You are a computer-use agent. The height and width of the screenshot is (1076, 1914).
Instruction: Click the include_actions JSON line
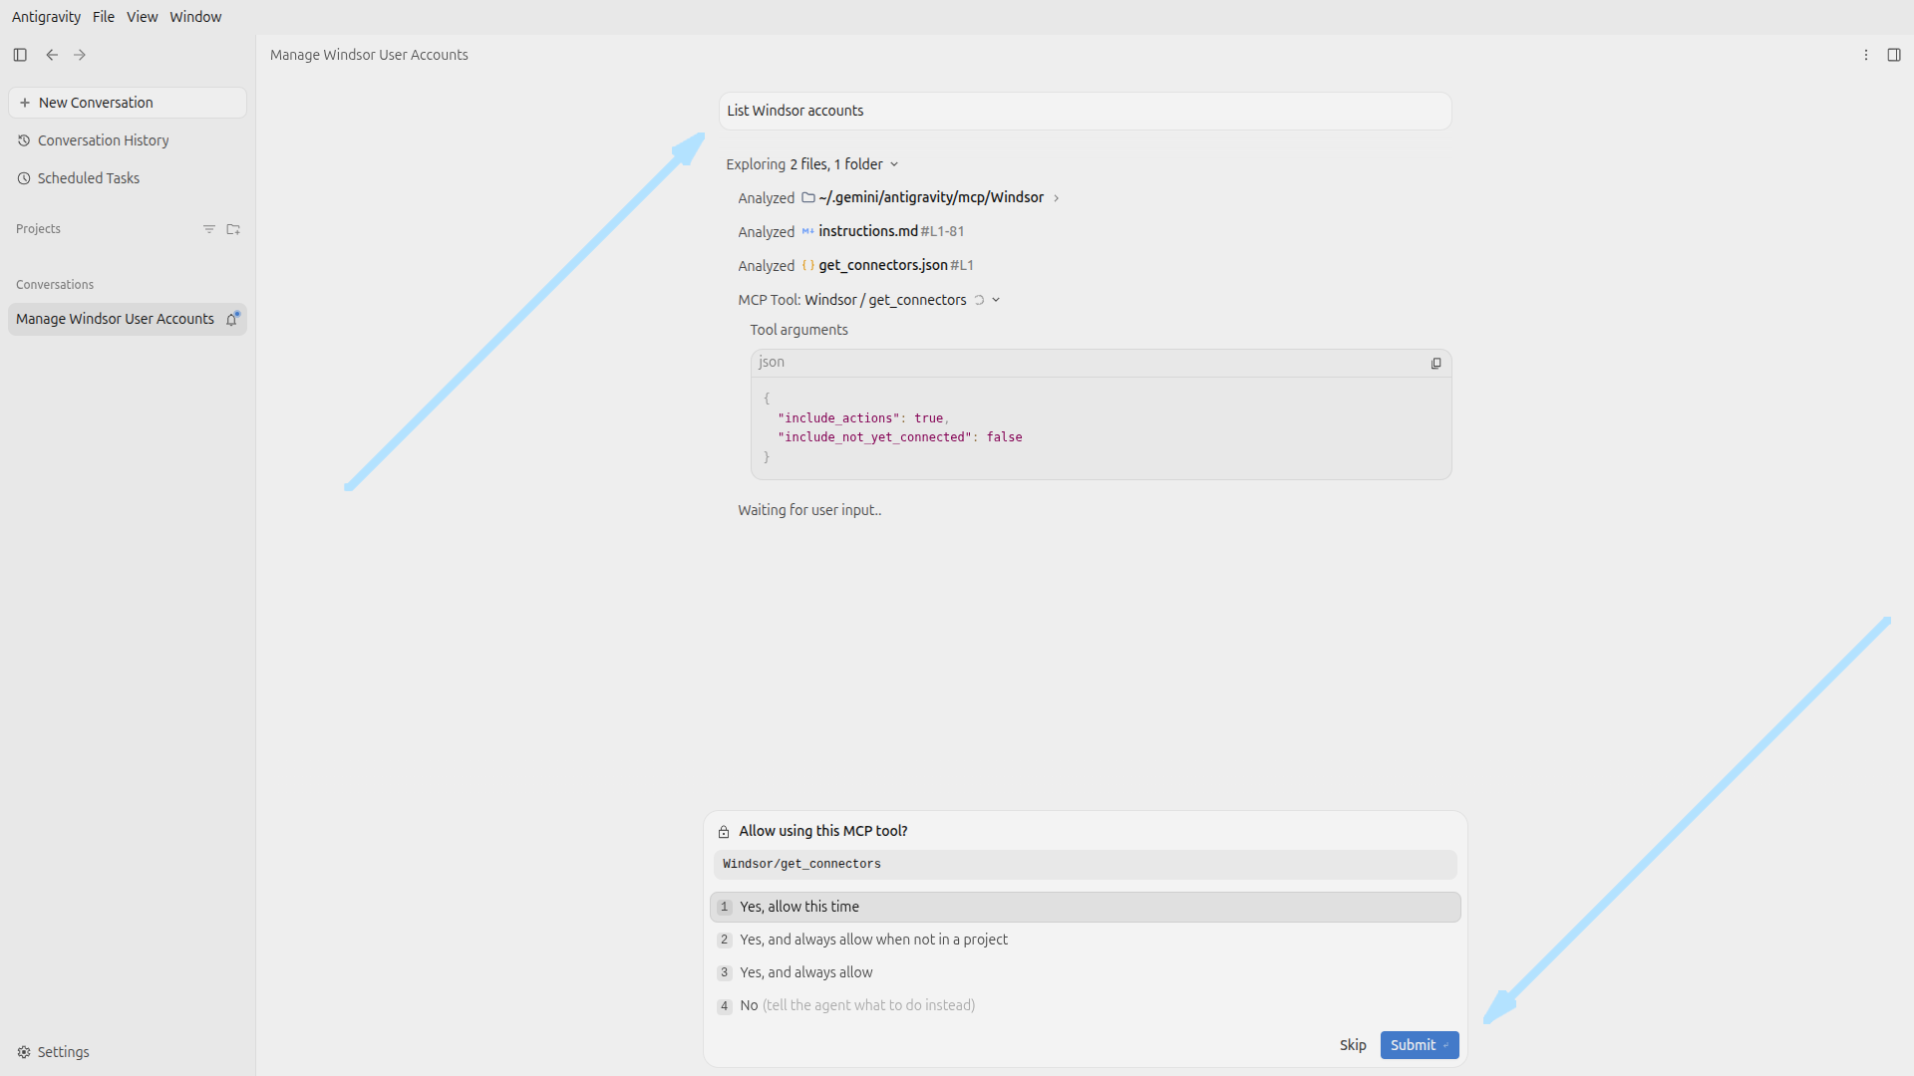[x=863, y=418]
